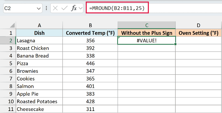Select row 11 header
This screenshot has height=113, width=222.
pos(8,109)
